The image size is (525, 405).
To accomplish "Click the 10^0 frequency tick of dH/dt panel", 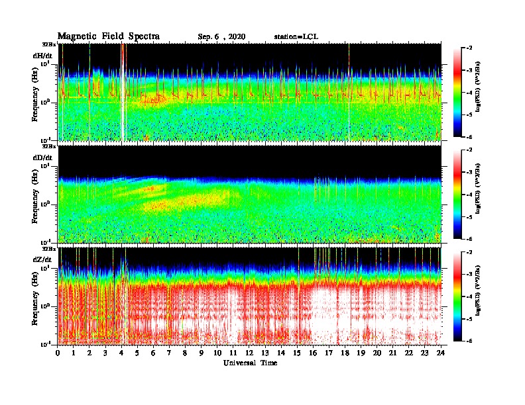I will click(x=45, y=102).
